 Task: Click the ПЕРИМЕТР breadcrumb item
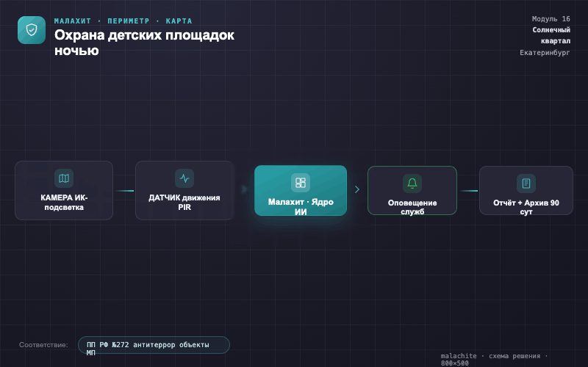tap(128, 21)
